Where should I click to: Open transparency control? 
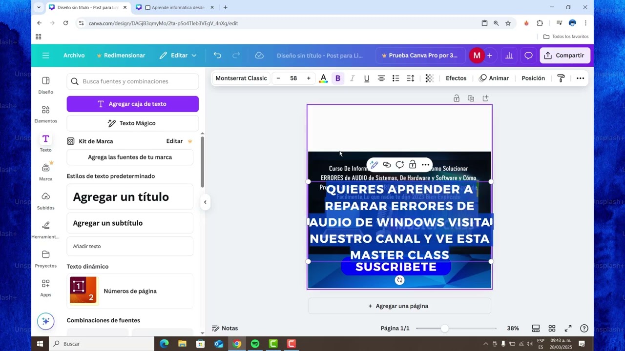tap(429, 78)
